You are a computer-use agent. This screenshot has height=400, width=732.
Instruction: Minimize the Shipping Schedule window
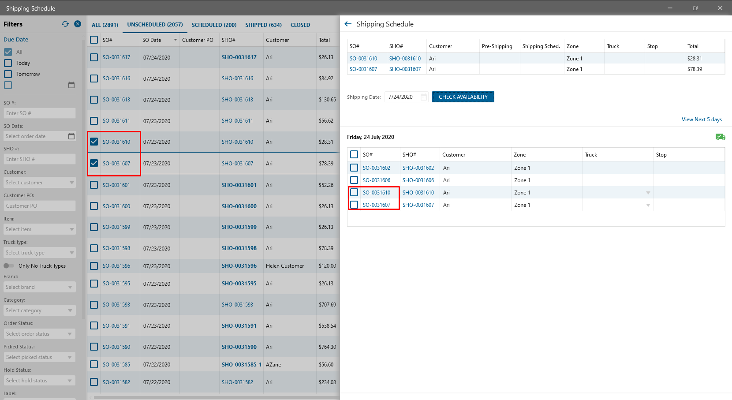click(x=670, y=8)
